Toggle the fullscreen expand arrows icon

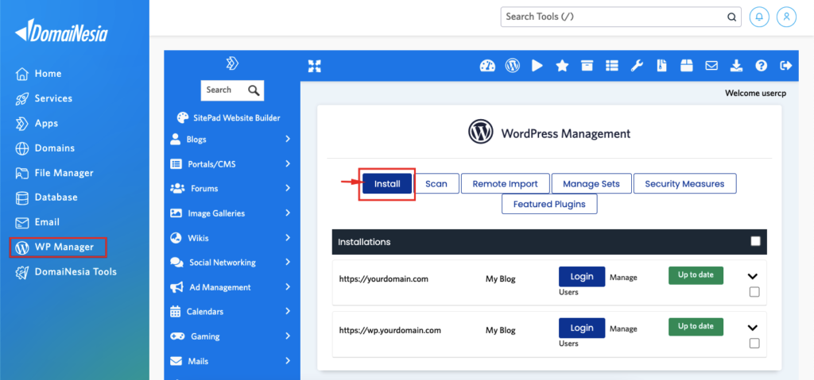tap(315, 66)
